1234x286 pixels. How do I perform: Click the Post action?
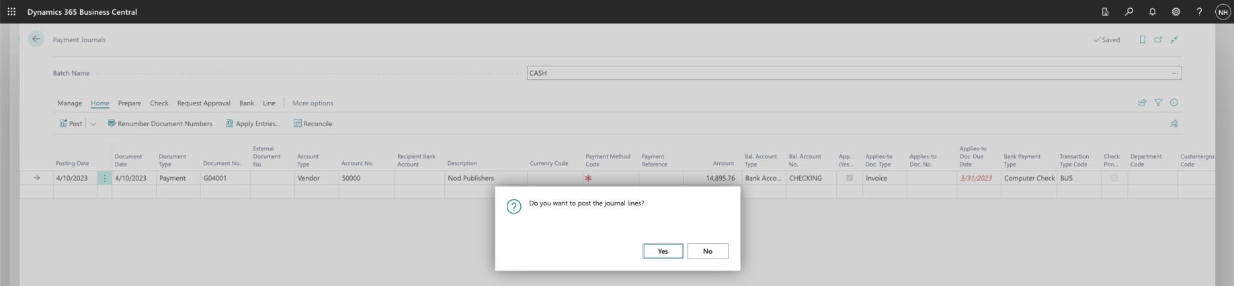(x=71, y=124)
